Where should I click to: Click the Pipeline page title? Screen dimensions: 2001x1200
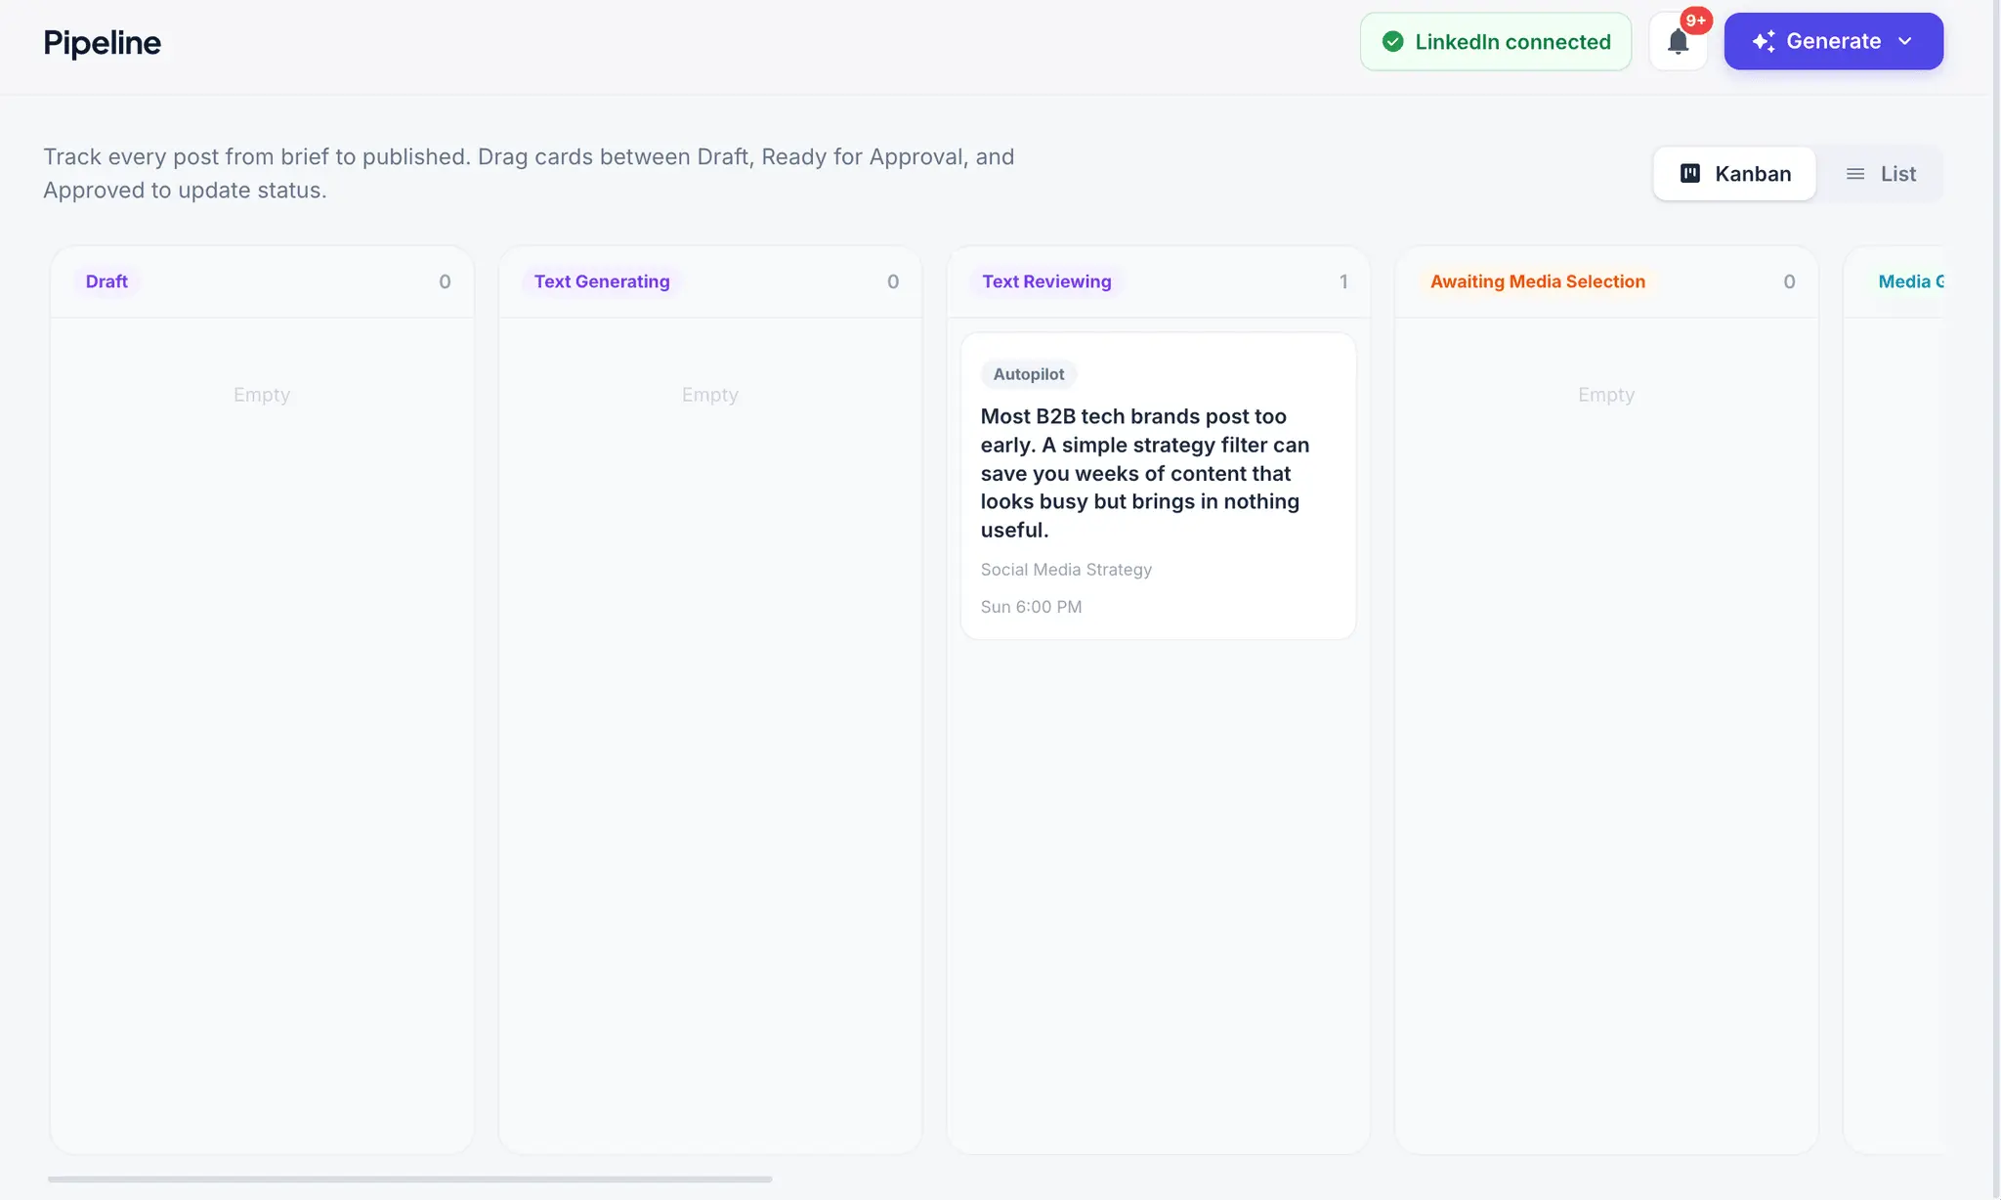coord(102,42)
